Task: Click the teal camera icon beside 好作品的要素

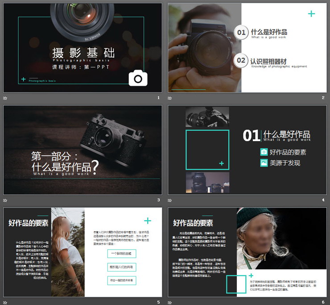Action: click(x=264, y=152)
